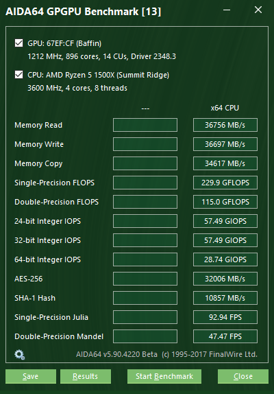Select the Double-Precision FLOPS 115.0 GFLOPS box
Screen dimensions: 274x394
pos(225,202)
